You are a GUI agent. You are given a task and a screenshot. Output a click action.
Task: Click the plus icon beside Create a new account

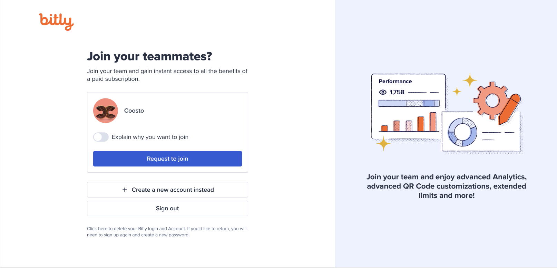point(125,190)
